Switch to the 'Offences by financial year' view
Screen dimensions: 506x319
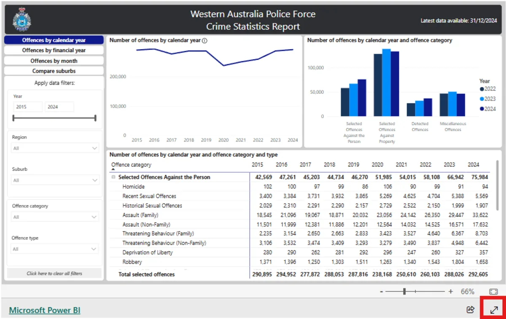[54, 50]
